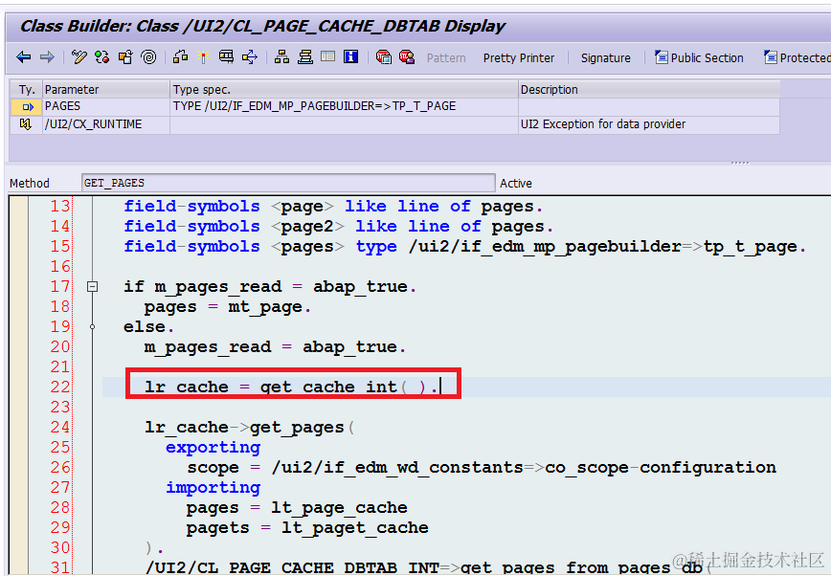The image size is (831, 576).
Task: Click the 'Active' status text
Action: click(516, 184)
